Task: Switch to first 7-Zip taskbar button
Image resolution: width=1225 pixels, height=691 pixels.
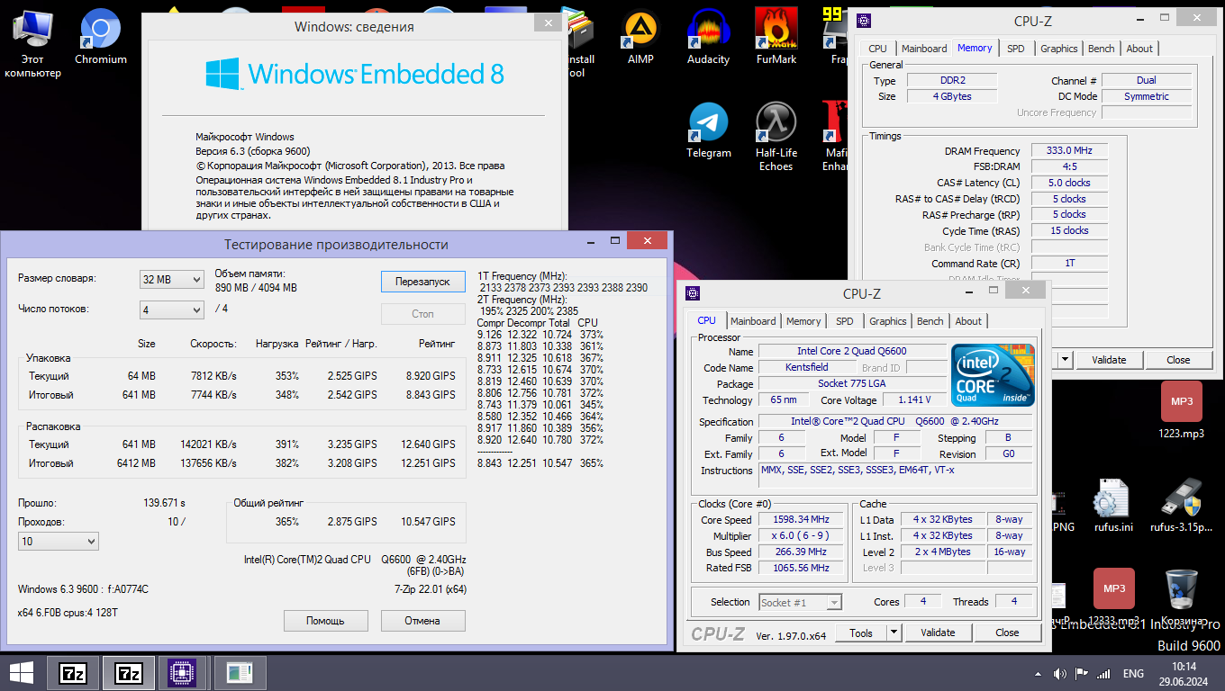Action: (x=73, y=672)
